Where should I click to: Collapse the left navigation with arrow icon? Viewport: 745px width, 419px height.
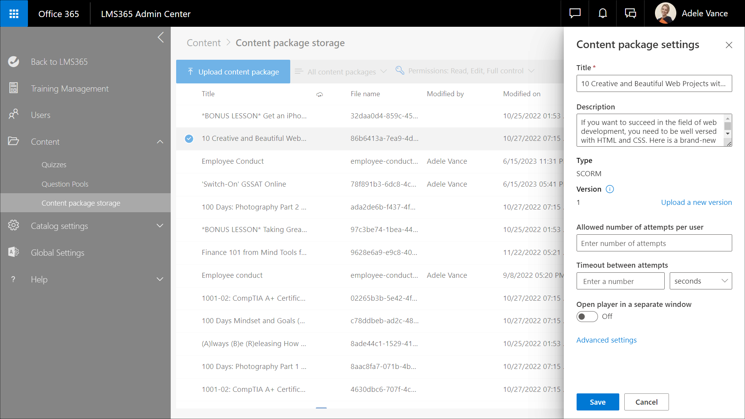click(x=161, y=38)
